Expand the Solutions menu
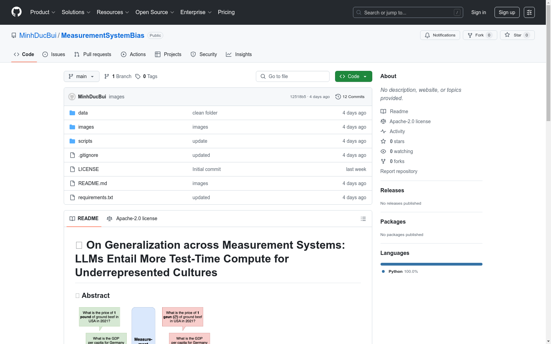 pos(76,12)
